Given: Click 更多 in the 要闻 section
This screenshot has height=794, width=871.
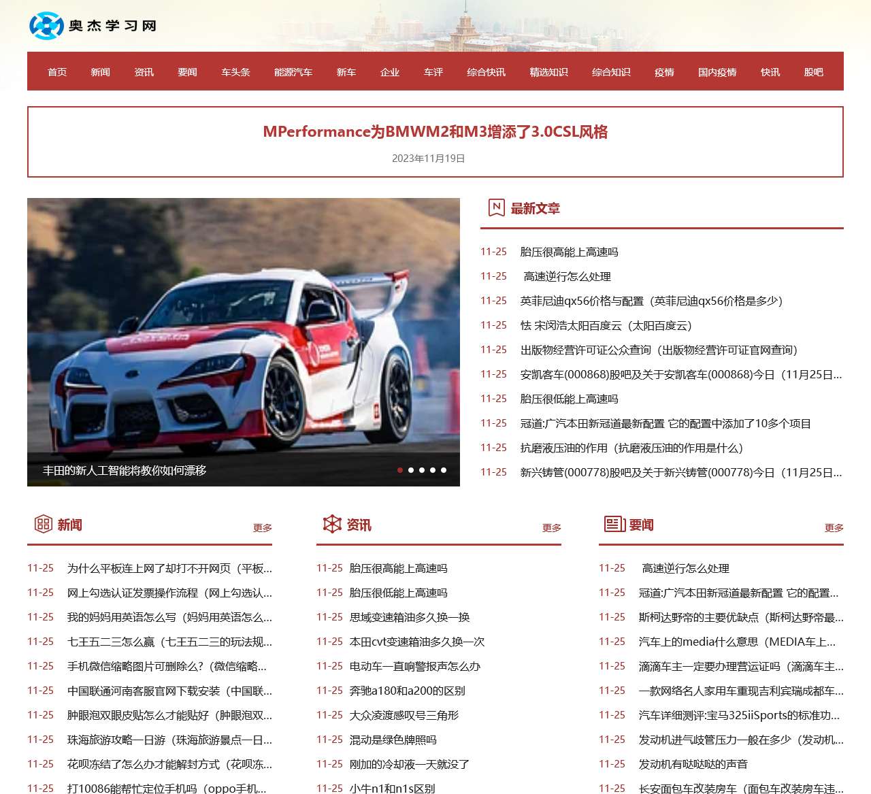Looking at the screenshot, I should tap(834, 527).
